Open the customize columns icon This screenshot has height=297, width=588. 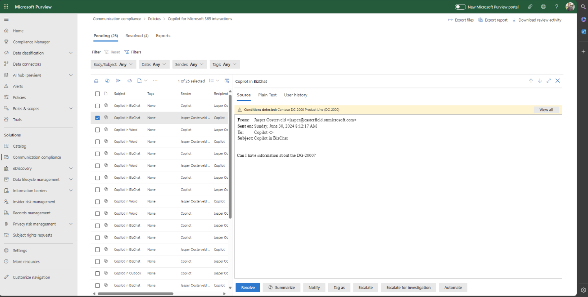pos(227,81)
